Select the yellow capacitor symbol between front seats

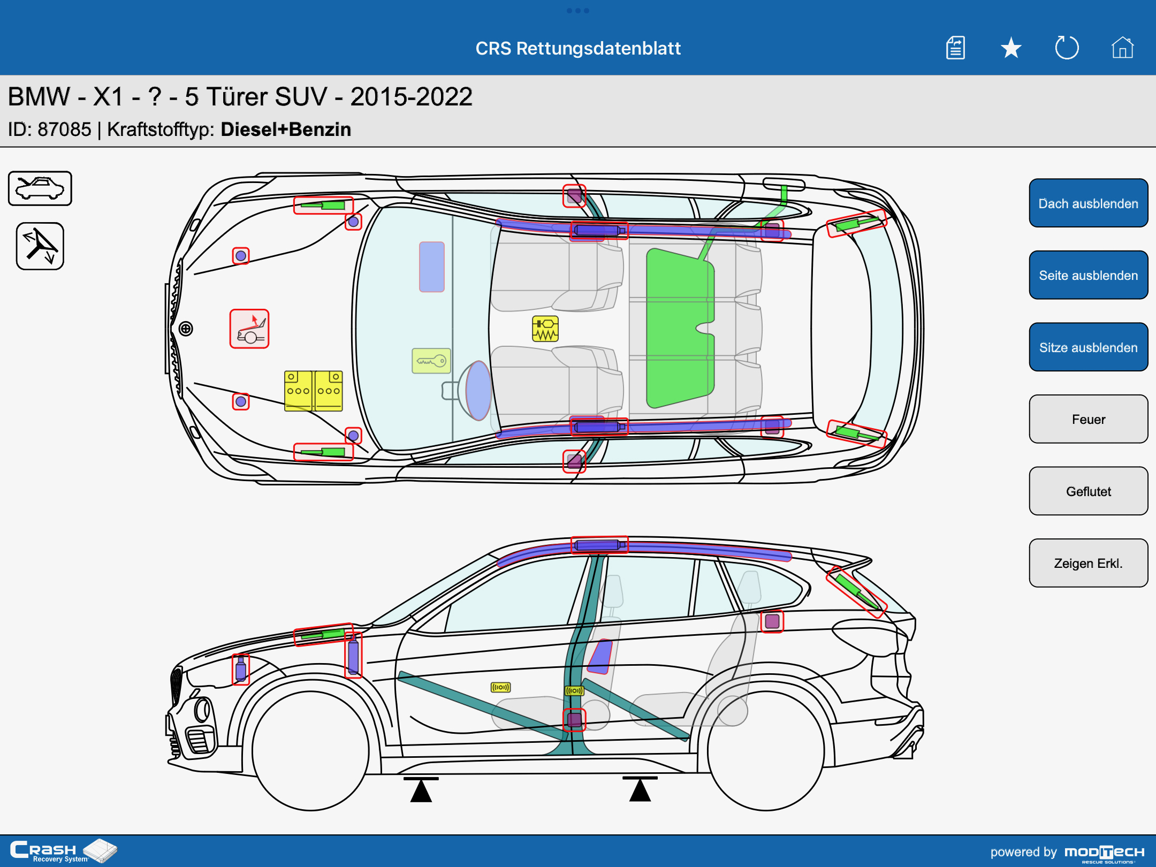coord(545,329)
